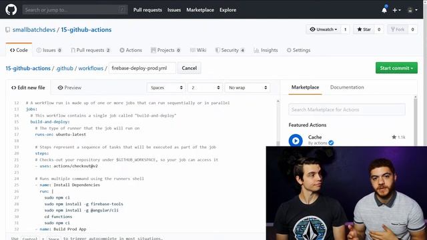Click the 'steps:' line

pos(42,153)
